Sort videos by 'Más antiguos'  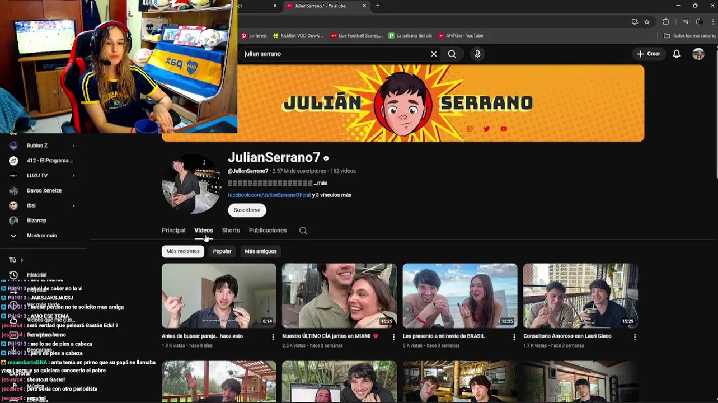pyautogui.click(x=261, y=251)
